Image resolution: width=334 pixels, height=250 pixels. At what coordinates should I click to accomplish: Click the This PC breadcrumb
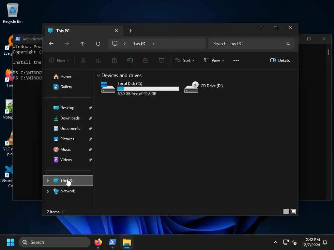[x=139, y=44]
